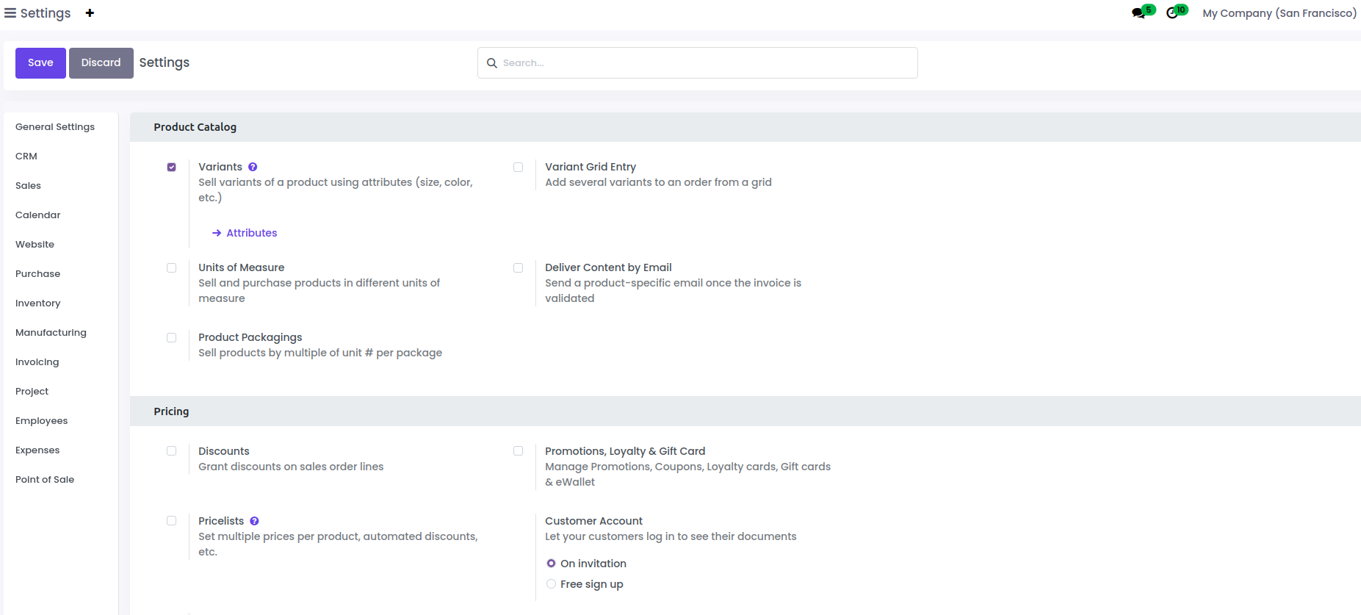
Task: Switch to the Point of Sale settings tab
Action: 45,480
